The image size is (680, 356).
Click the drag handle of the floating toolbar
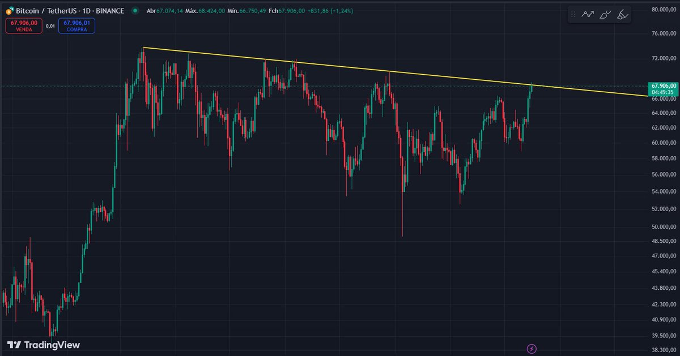[573, 14]
